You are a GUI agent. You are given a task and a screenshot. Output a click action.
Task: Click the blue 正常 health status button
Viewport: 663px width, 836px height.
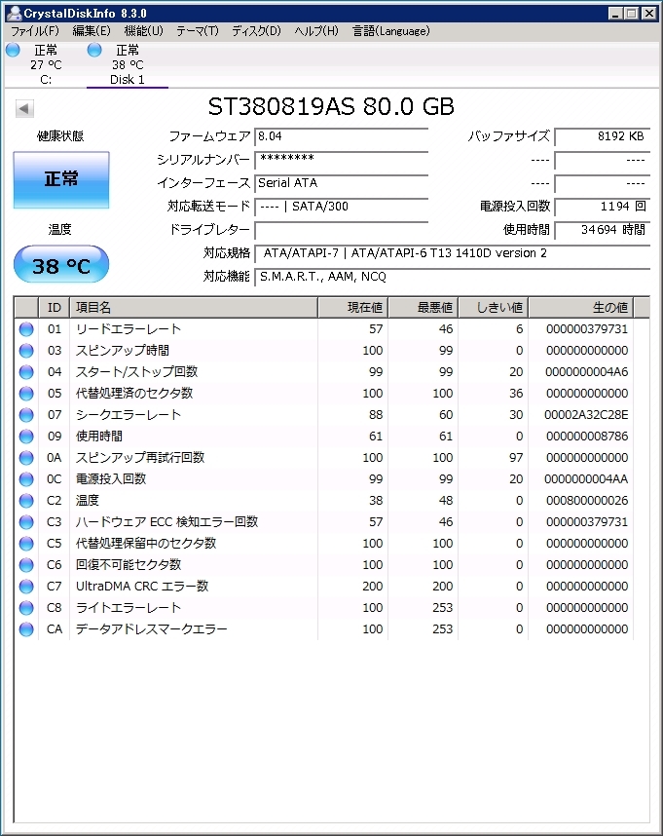coord(61,179)
